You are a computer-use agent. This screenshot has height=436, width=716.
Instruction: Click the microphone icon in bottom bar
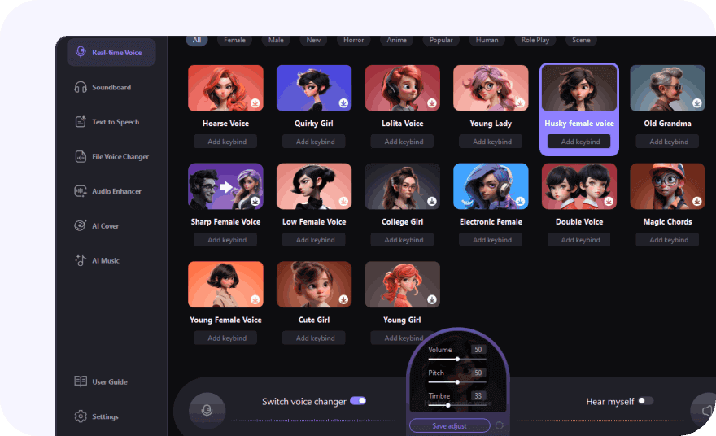point(207,411)
